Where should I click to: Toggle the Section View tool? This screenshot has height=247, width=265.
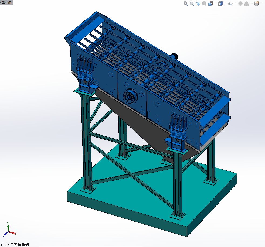(x=204, y=4)
